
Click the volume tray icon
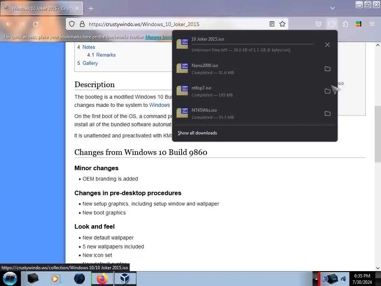343,279
